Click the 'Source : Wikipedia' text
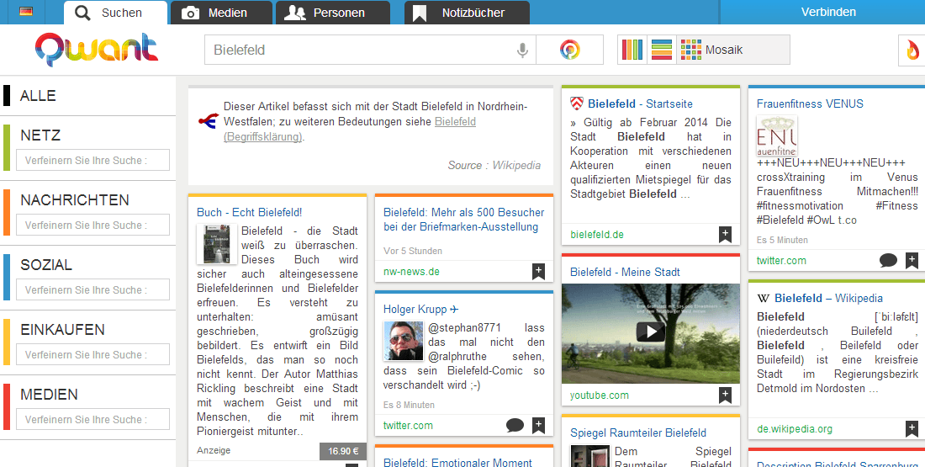The height and width of the screenshot is (467, 925). point(494,165)
